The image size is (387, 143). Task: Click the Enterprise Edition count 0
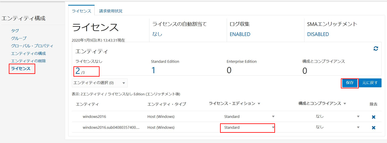229,70
